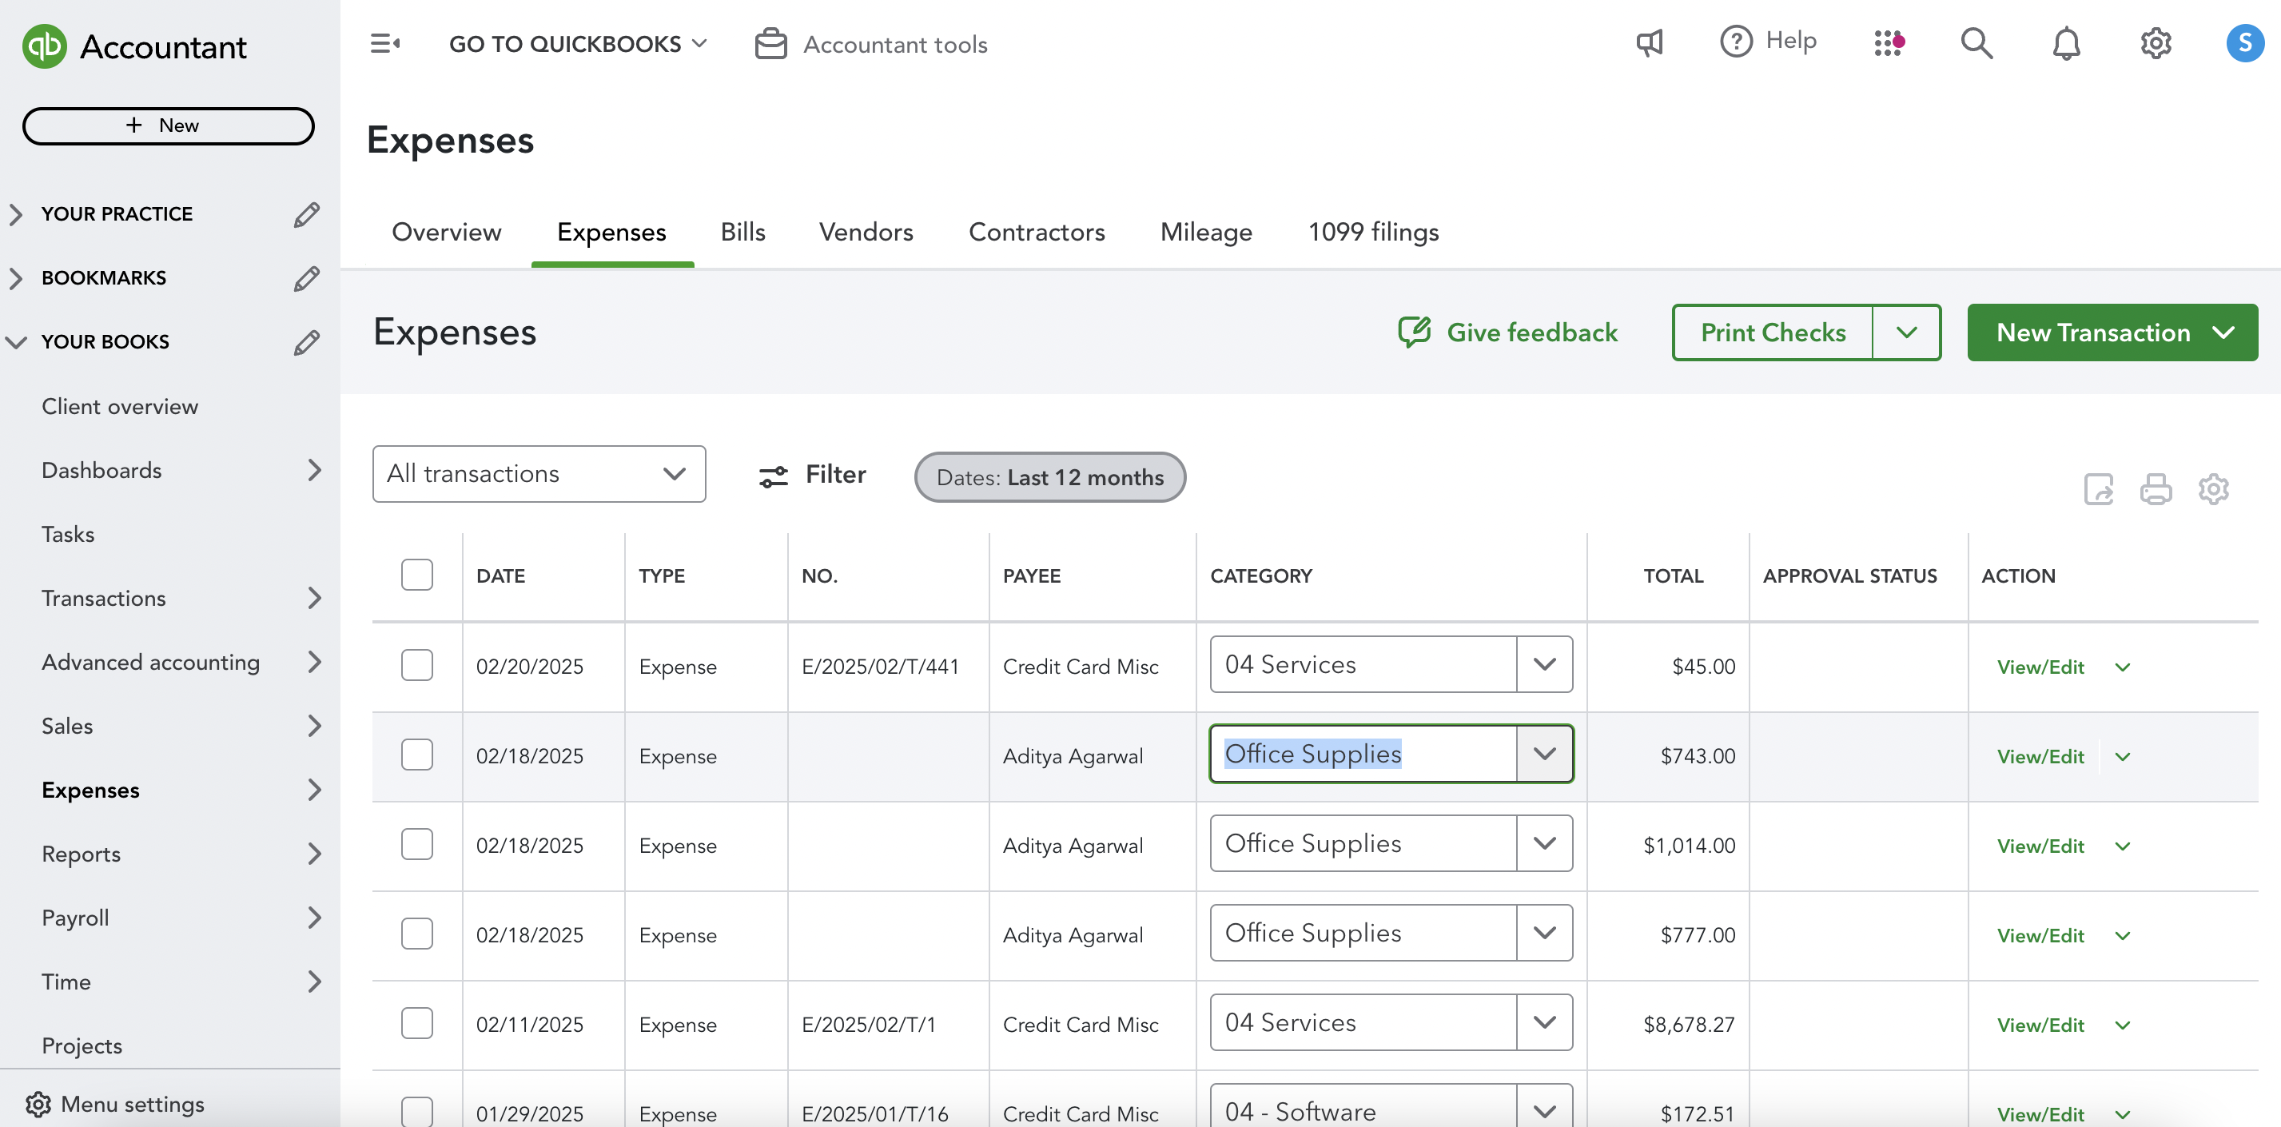Switch to the Vendors tab
The width and height of the screenshot is (2281, 1127).
point(865,232)
